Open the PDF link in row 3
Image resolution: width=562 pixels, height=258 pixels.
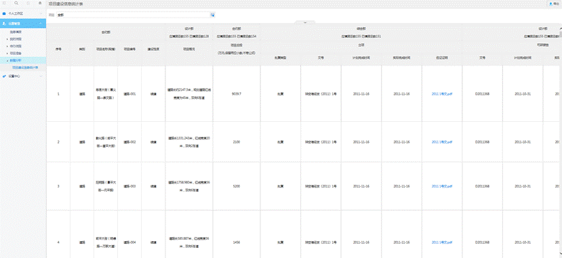[442, 186]
